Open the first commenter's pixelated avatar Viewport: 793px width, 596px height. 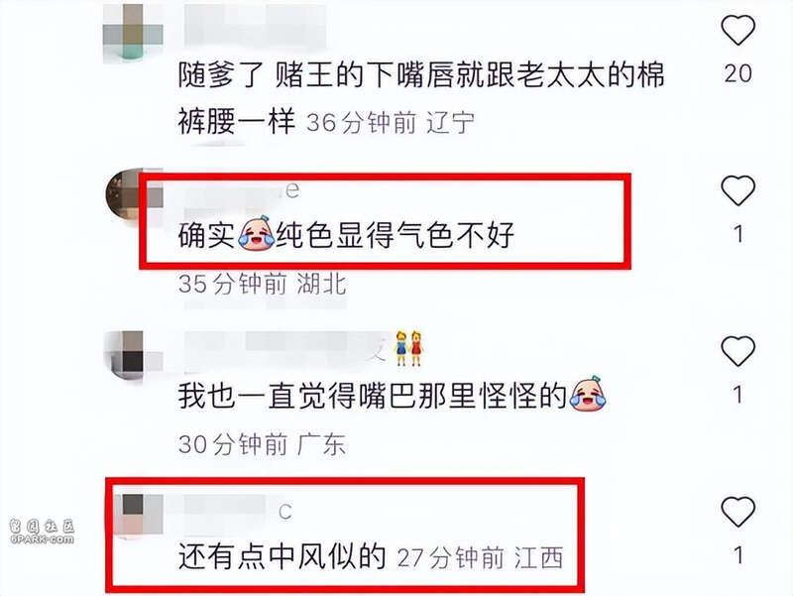click(x=133, y=34)
